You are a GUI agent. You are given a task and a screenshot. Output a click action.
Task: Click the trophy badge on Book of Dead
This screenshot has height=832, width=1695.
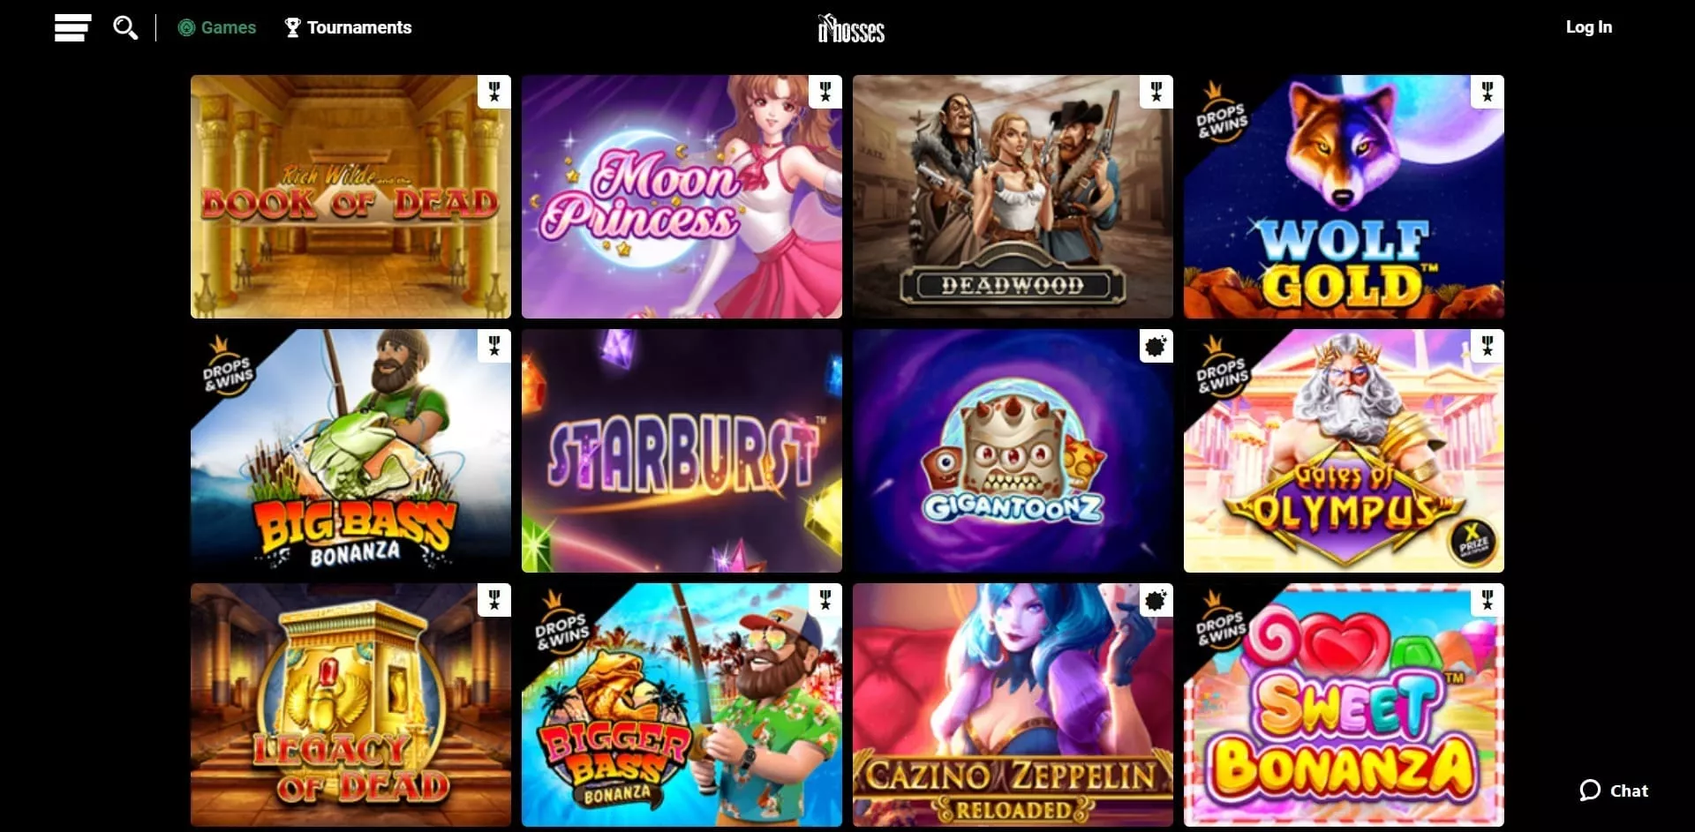pyautogui.click(x=494, y=92)
